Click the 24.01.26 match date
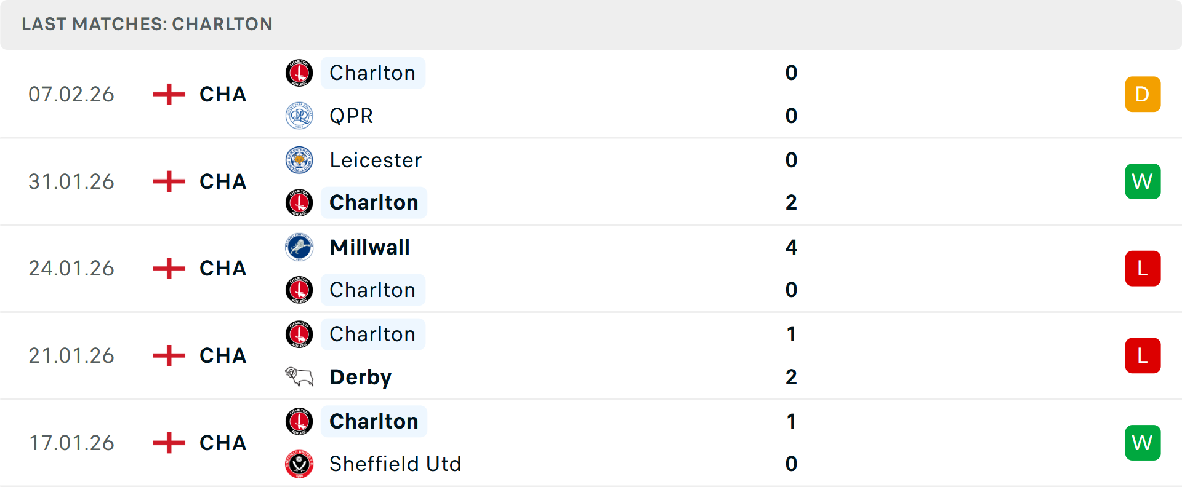The image size is (1182, 487). (71, 269)
